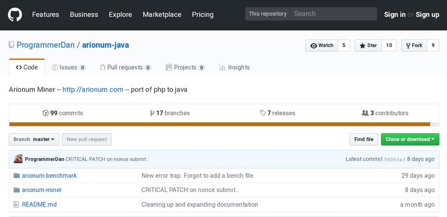Expand the Branch: master dropdown
This screenshot has height=217, width=447.
pyautogui.click(x=34, y=139)
